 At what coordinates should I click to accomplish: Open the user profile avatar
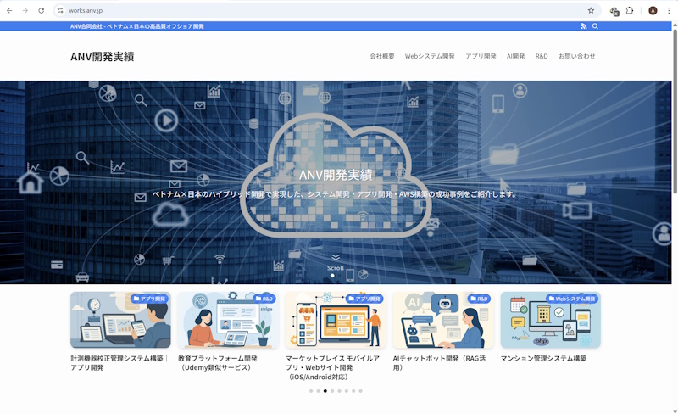[653, 10]
